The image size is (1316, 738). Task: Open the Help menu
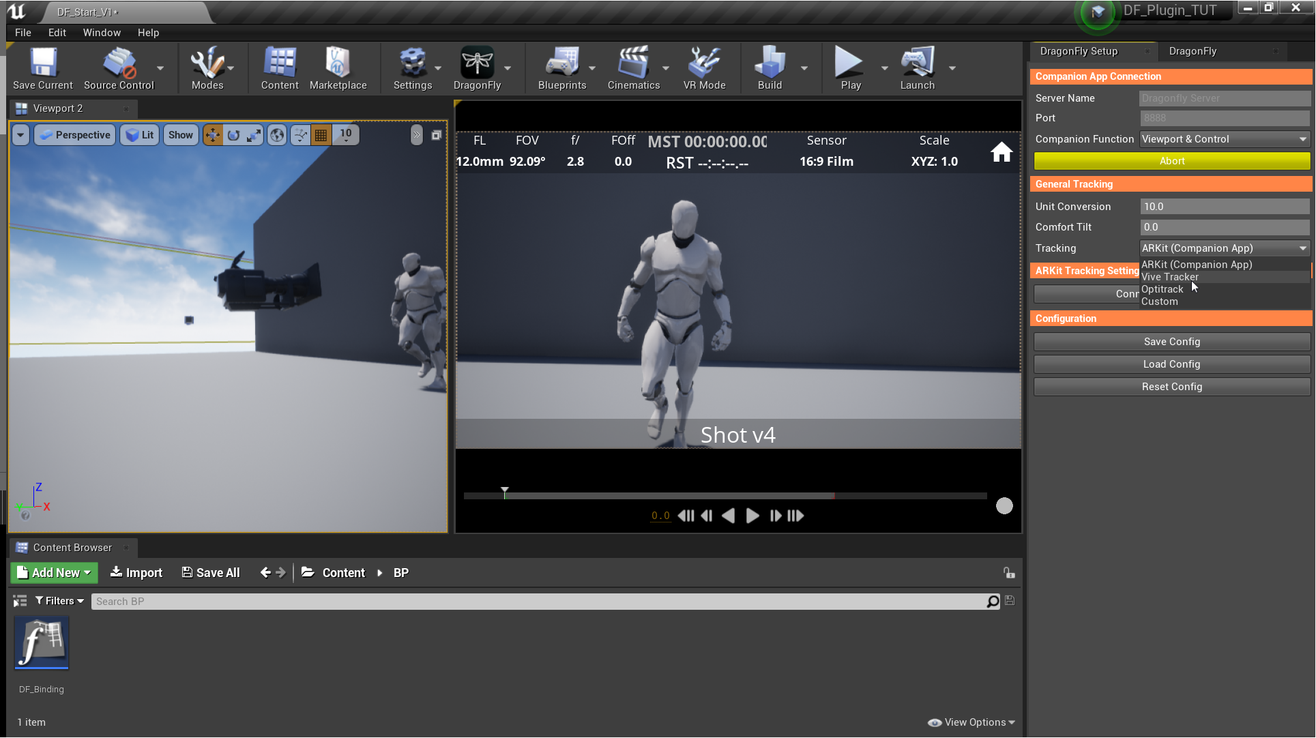pos(148,33)
